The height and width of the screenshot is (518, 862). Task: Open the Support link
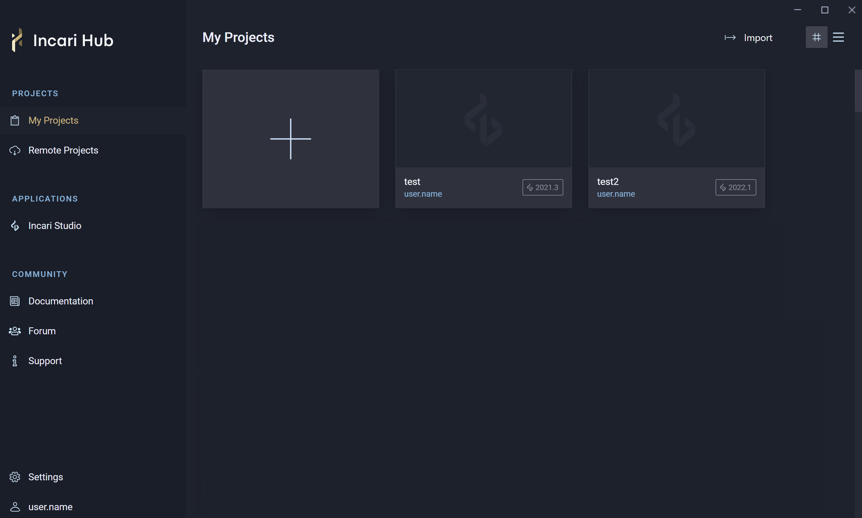coord(93,361)
